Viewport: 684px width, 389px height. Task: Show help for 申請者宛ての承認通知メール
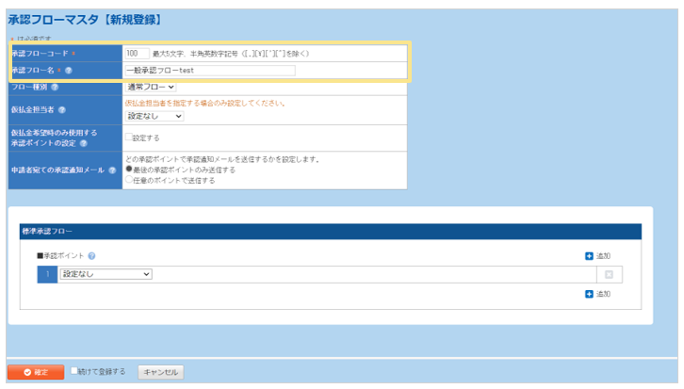click(x=113, y=170)
